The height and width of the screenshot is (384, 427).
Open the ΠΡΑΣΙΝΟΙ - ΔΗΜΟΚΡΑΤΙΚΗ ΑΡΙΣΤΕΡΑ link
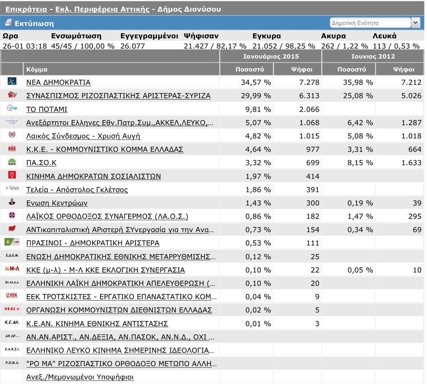93,243
